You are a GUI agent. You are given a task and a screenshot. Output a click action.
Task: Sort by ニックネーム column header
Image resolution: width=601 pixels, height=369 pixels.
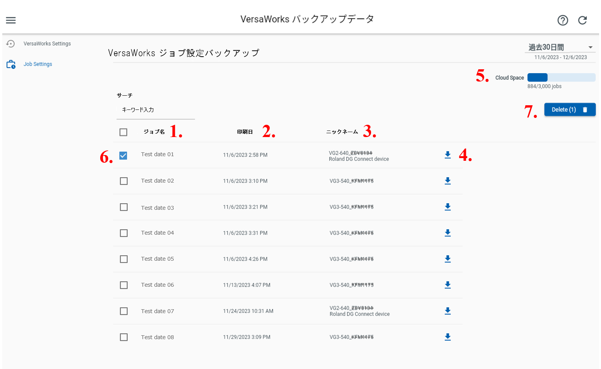coord(342,132)
